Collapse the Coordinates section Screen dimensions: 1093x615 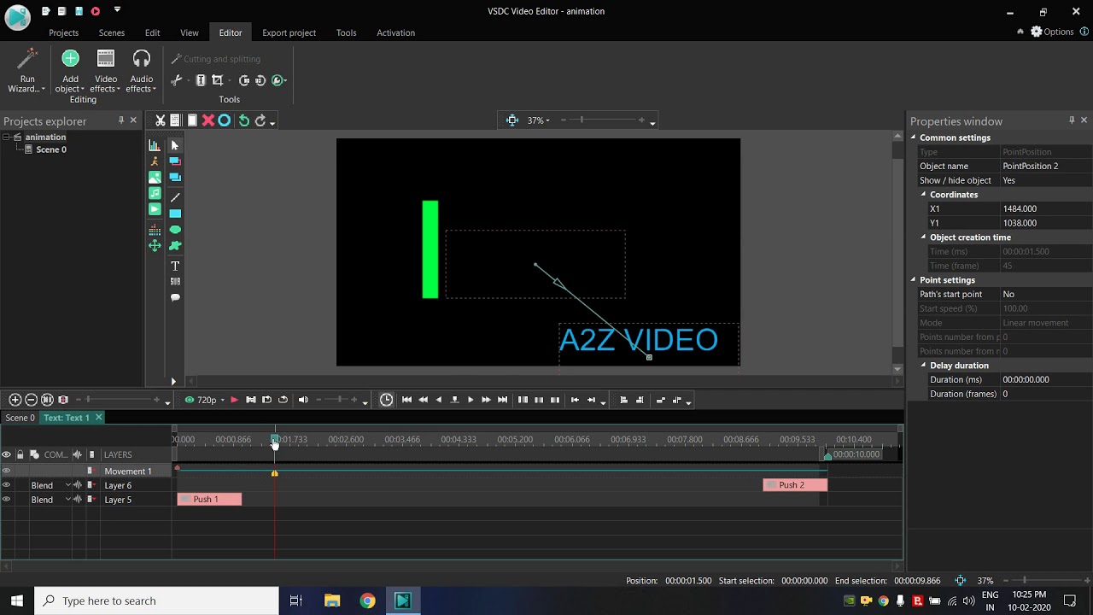click(923, 195)
